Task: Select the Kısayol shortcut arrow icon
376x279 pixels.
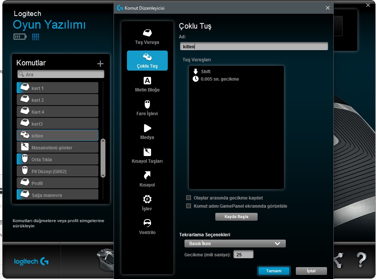Action: coord(147,175)
